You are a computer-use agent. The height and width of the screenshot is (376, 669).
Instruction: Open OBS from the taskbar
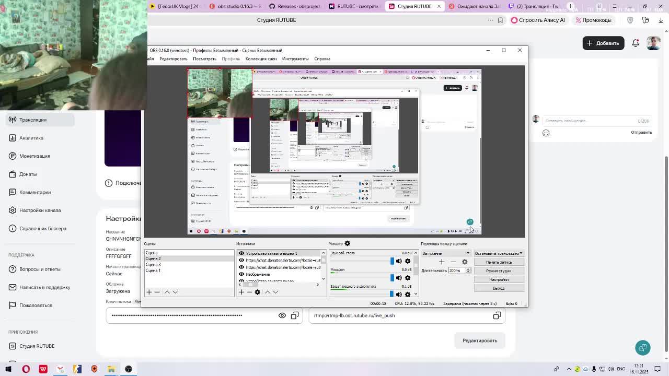[x=129, y=369]
